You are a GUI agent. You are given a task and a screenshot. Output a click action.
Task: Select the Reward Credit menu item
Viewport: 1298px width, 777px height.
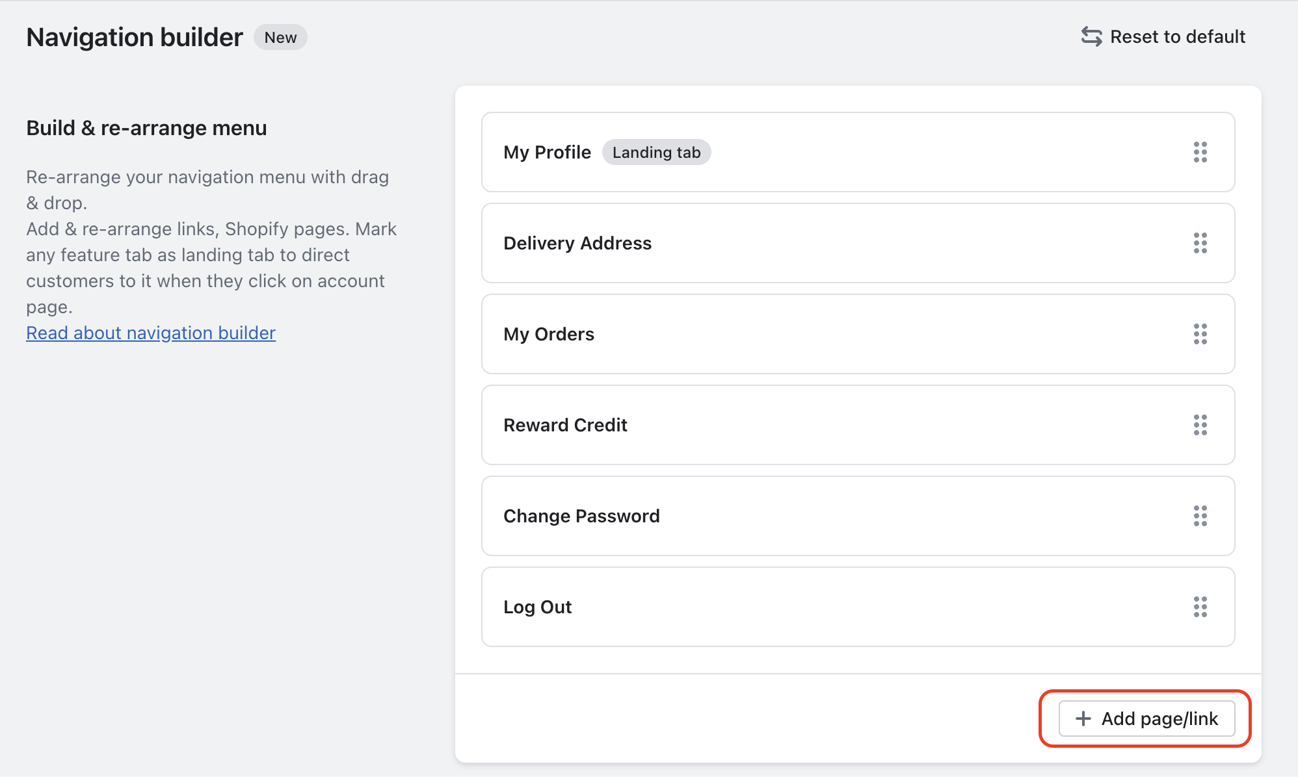click(x=565, y=425)
